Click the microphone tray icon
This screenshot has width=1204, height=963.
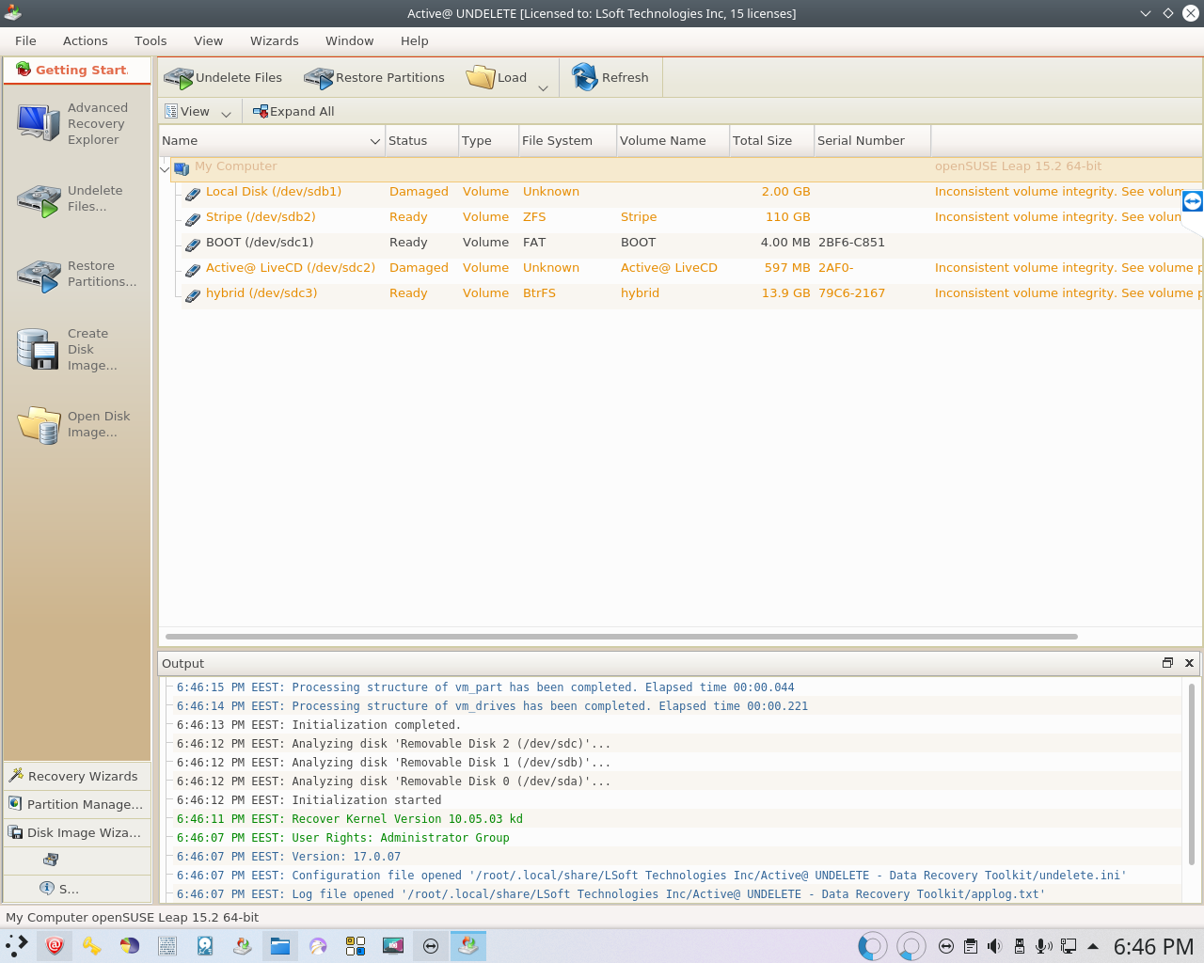pos(1043,946)
